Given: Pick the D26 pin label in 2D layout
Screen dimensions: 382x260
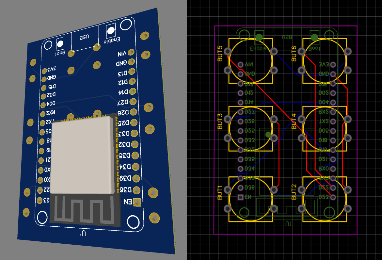Looking at the screenshot, I should click(x=250, y=122).
